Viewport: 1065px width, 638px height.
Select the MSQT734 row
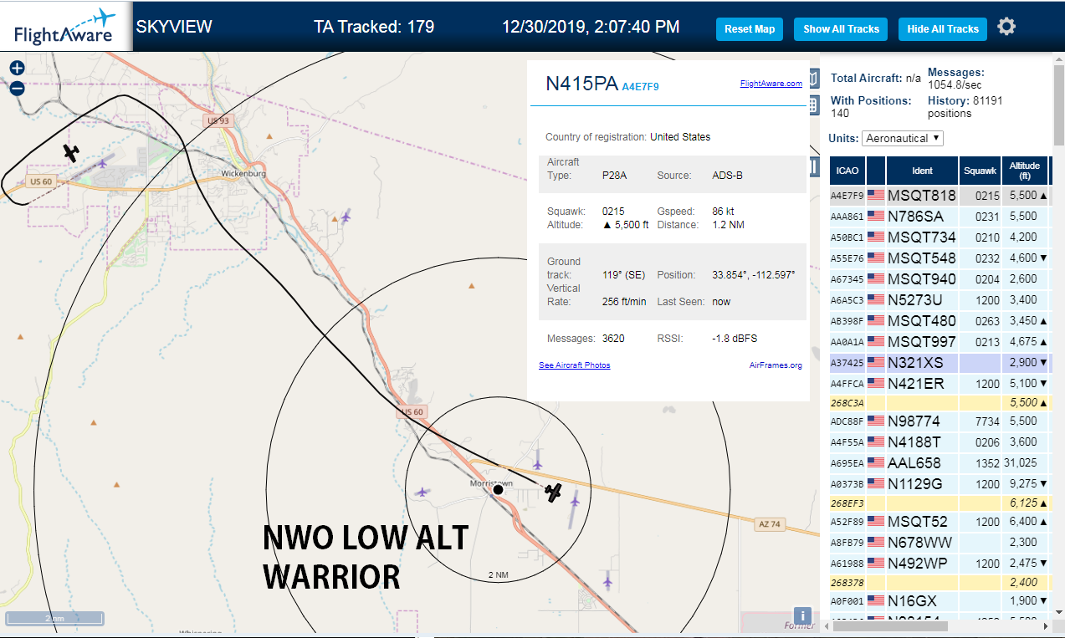pyautogui.click(x=940, y=237)
